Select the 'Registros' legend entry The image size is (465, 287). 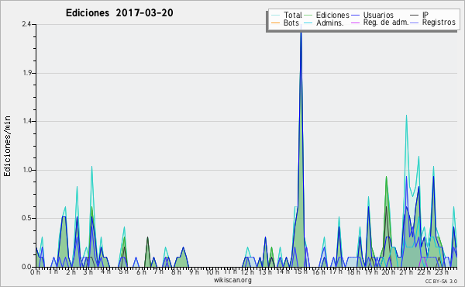pos(439,22)
